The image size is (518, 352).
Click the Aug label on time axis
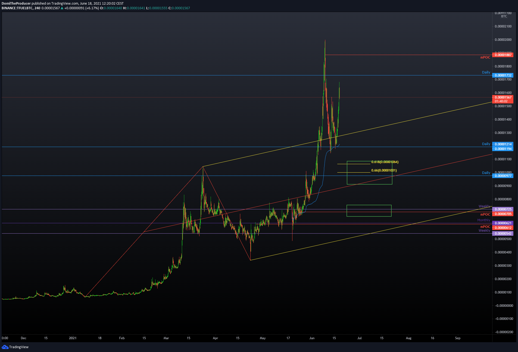point(409,338)
